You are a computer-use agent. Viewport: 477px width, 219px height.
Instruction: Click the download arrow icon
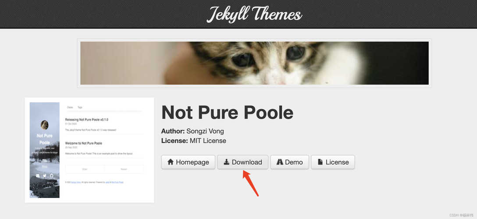tap(226, 162)
